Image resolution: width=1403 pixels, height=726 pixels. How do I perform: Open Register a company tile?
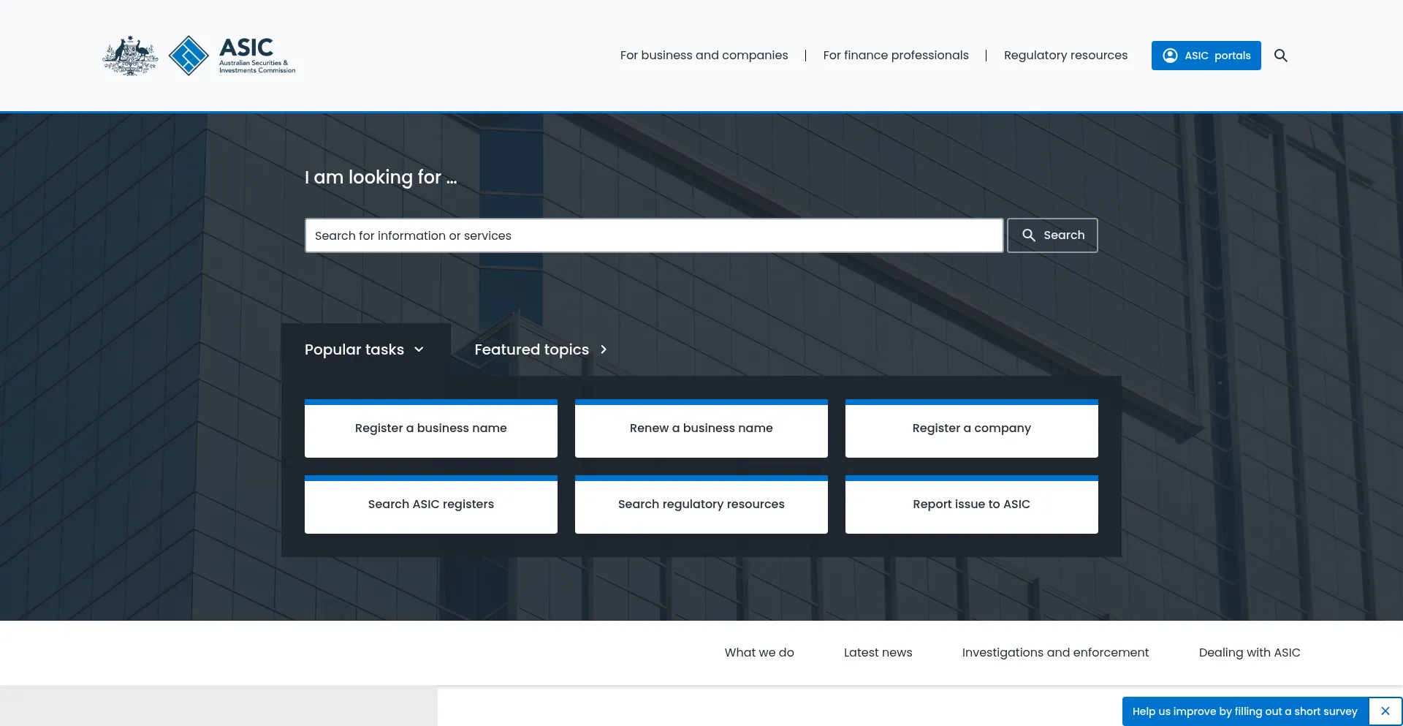click(972, 428)
